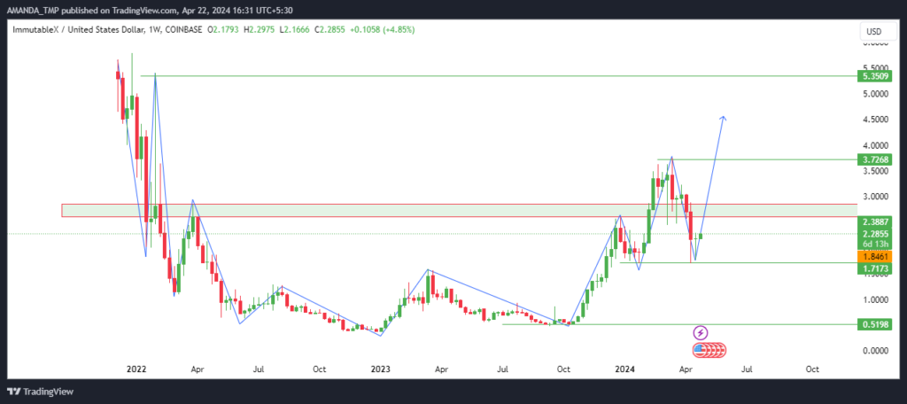Click the 5.0000 price axis tick

coord(874,94)
